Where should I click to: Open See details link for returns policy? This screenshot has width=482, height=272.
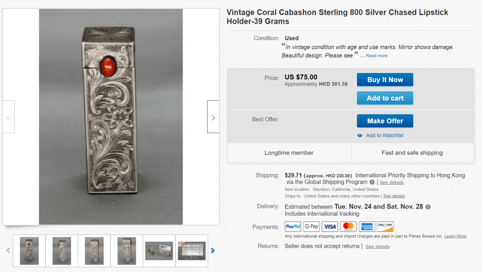[377, 247]
